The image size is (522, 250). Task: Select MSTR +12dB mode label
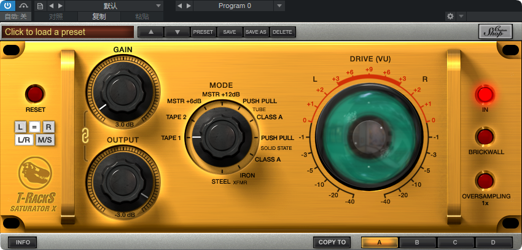click(x=221, y=93)
